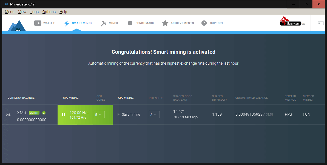Screen dimensions: 327x165
Task: Click shares difficulty value 1,139
Action: [x=217, y=114]
